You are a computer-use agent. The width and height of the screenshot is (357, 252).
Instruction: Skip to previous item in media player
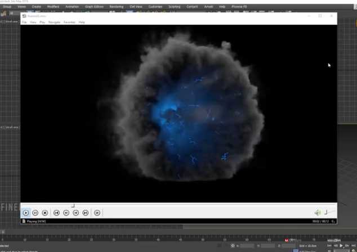click(x=56, y=213)
